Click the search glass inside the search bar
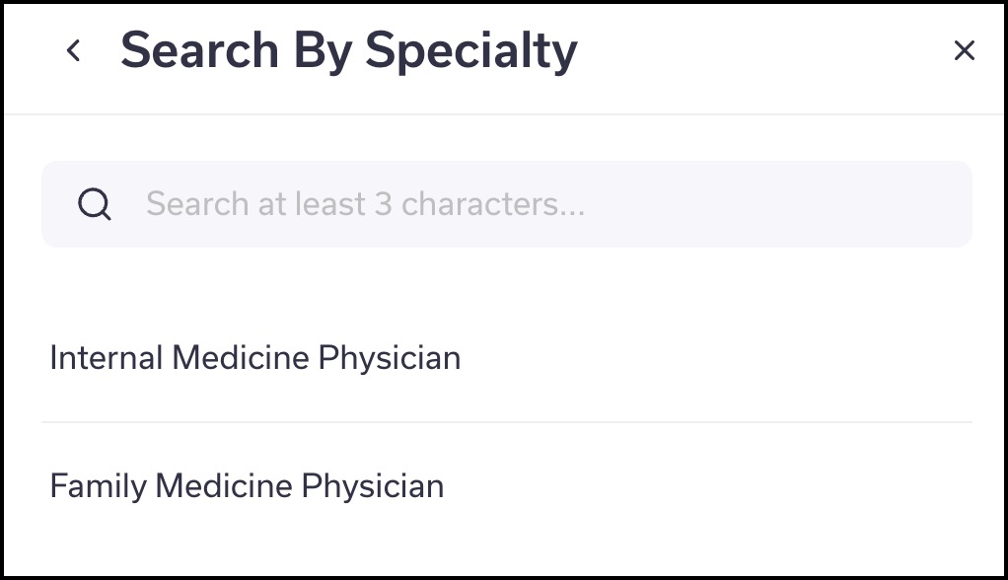1008x580 pixels. click(x=95, y=204)
